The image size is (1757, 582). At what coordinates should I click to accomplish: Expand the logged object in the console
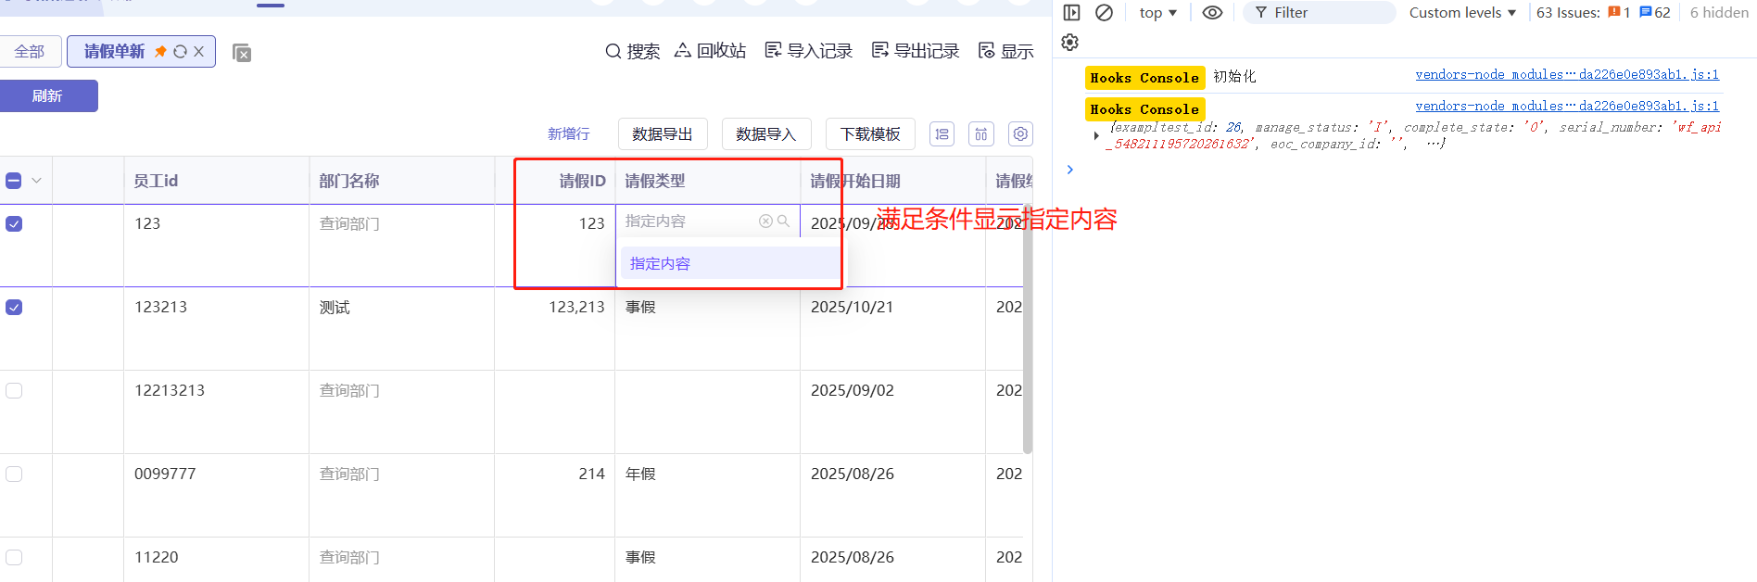point(1096,136)
